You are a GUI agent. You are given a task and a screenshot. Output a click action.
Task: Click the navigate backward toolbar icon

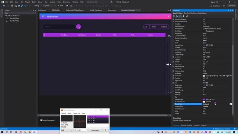(x=4, y=6)
